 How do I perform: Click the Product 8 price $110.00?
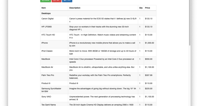(149, 83)
